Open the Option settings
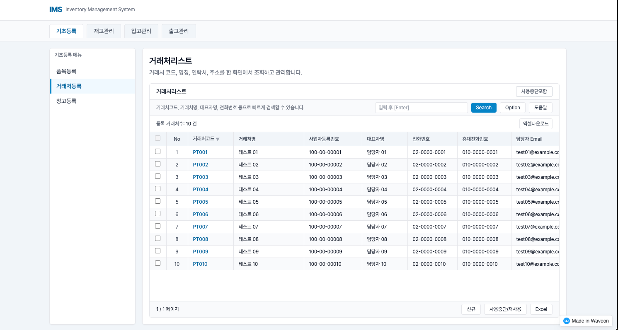The image size is (618, 330). click(512, 107)
